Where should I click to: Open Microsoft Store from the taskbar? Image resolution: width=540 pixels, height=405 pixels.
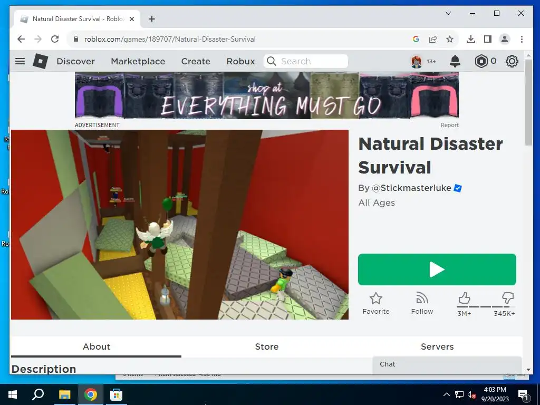pyautogui.click(x=116, y=394)
